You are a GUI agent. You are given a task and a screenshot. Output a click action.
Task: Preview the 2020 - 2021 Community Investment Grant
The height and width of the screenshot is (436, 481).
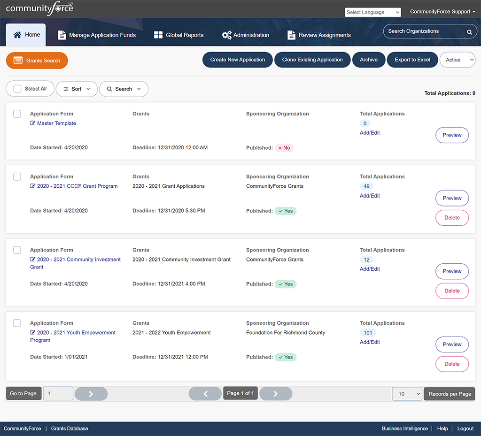(451, 271)
